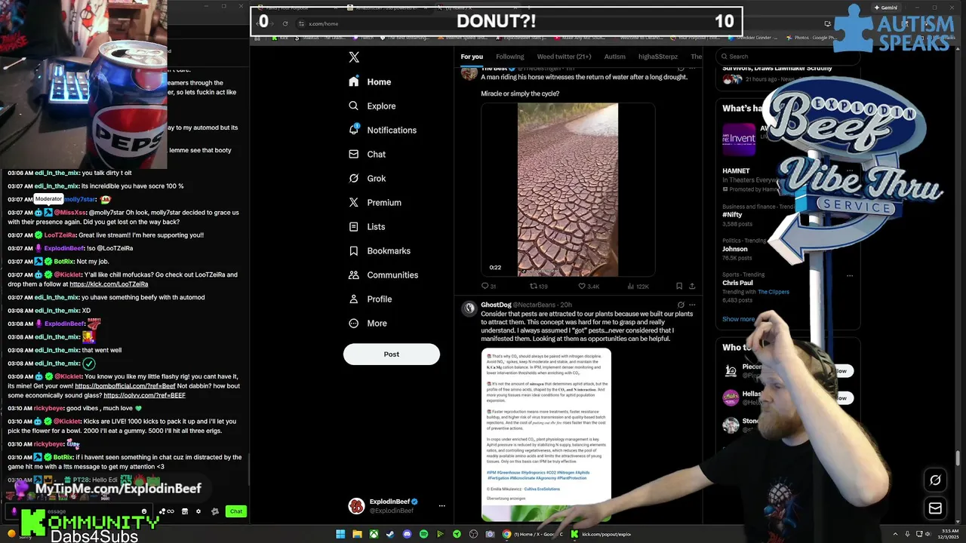Open Steam from taskbar
966x543 pixels.
pos(390,534)
